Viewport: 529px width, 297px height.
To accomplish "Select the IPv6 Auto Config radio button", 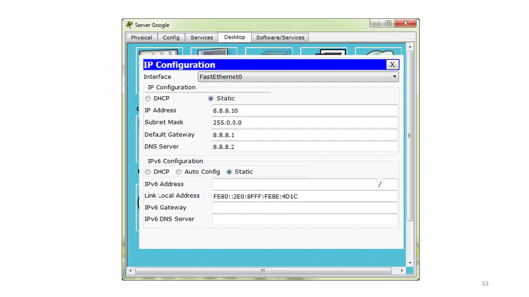I will [x=179, y=172].
